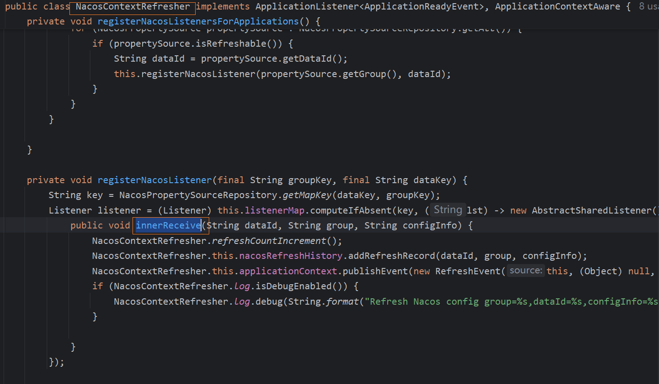Click the AbstractSharedListener class name
659x384 pixels.
pos(592,210)
